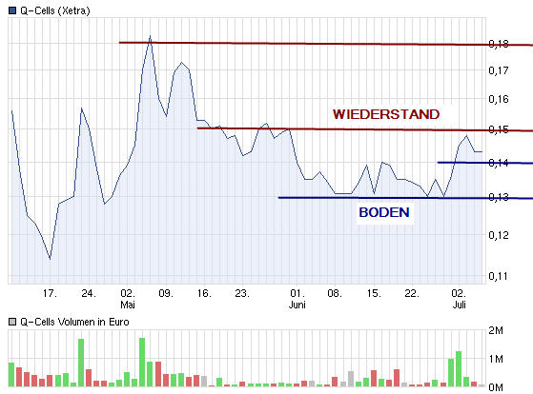533x394 pixels.
Task: Click the 0,12 price axis label
Action: (x=499, y=235)
